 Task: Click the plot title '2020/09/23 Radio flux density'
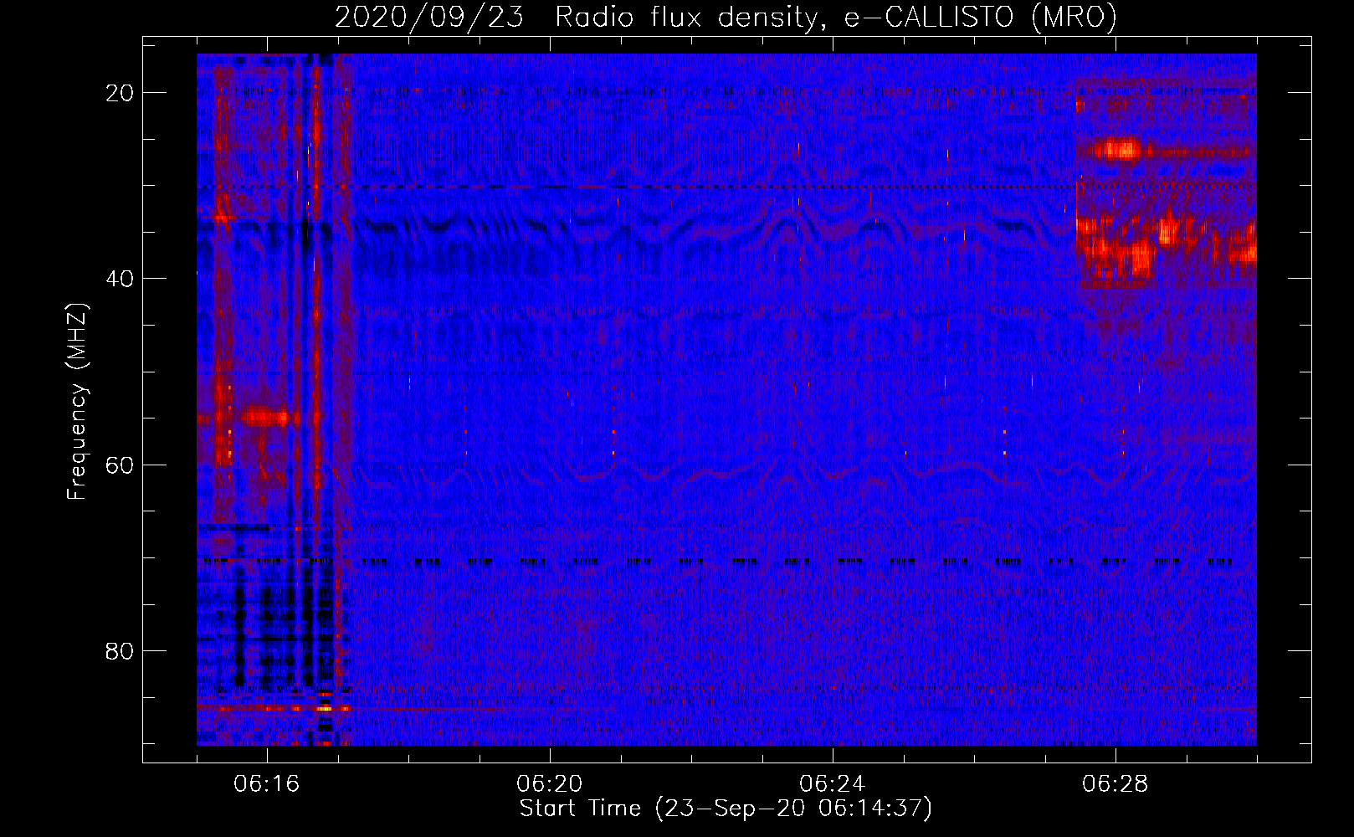(726, 17)
